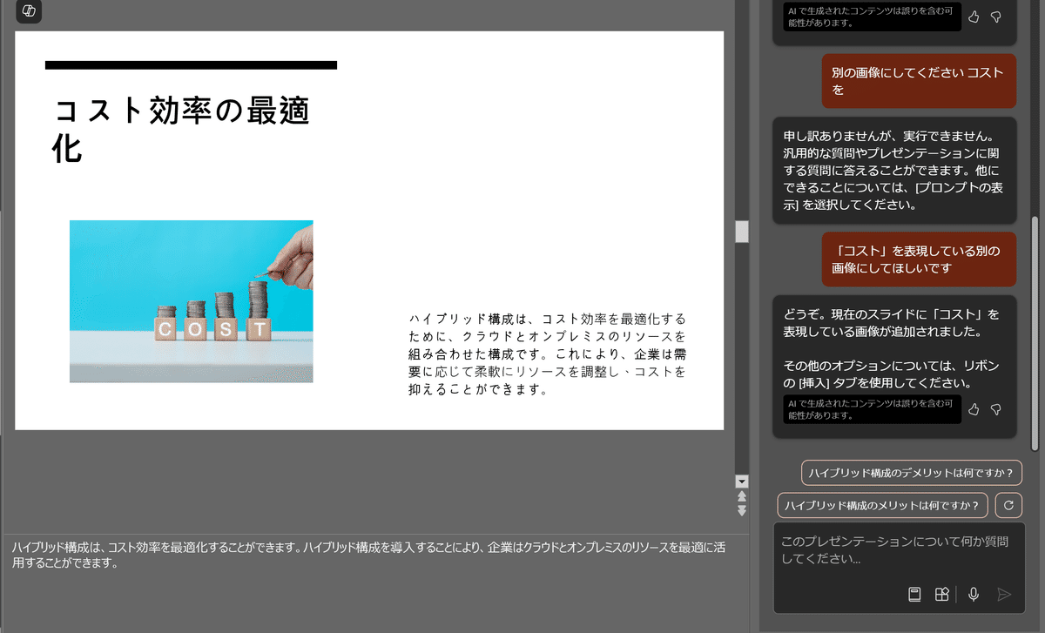The height and width of the screenshot is (633, 1045).
Task: Click user message 「コスト」を表現している別の画像
Action: click(x=919, y=259)
